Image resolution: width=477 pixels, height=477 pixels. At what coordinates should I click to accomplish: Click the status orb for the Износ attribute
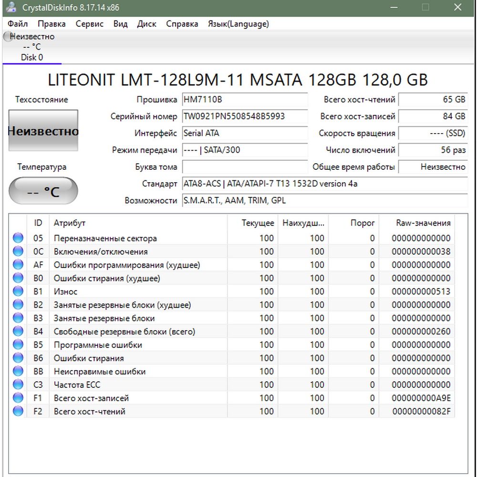pos(18,291)
